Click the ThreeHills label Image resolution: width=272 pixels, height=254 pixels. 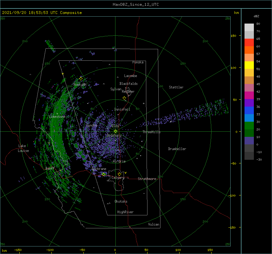tap(151, 132)
